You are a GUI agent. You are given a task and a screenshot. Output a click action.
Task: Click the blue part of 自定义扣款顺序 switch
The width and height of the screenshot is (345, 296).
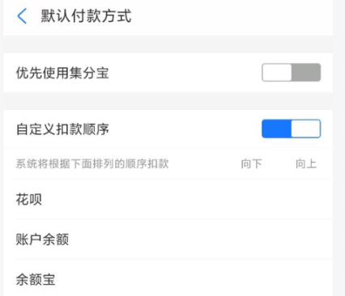click(276, 129)
